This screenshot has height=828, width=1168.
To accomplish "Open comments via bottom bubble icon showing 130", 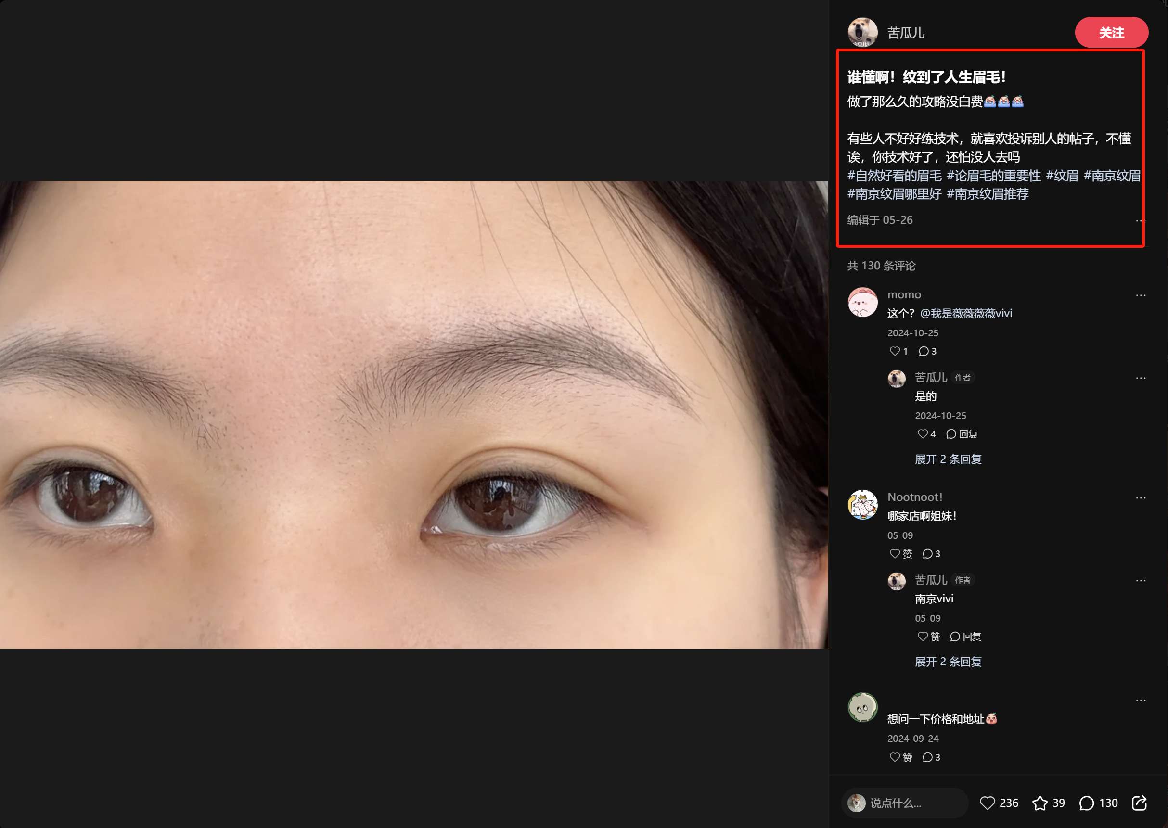I will 1086,803.
